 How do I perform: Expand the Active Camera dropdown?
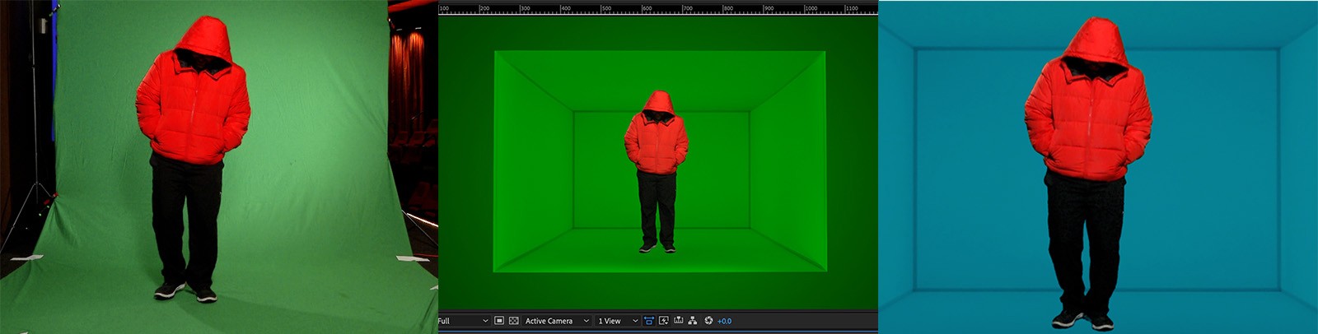tap(557, 321)
